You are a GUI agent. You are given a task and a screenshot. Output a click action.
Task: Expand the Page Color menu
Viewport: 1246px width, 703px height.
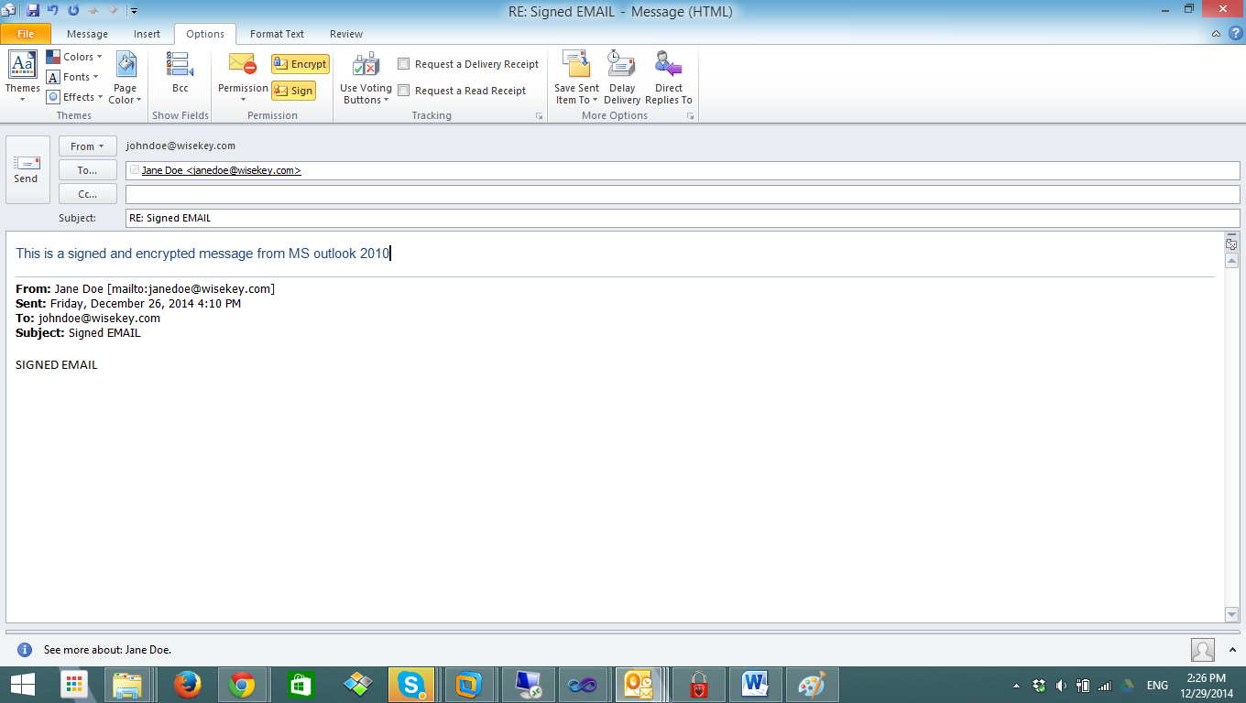125,82
